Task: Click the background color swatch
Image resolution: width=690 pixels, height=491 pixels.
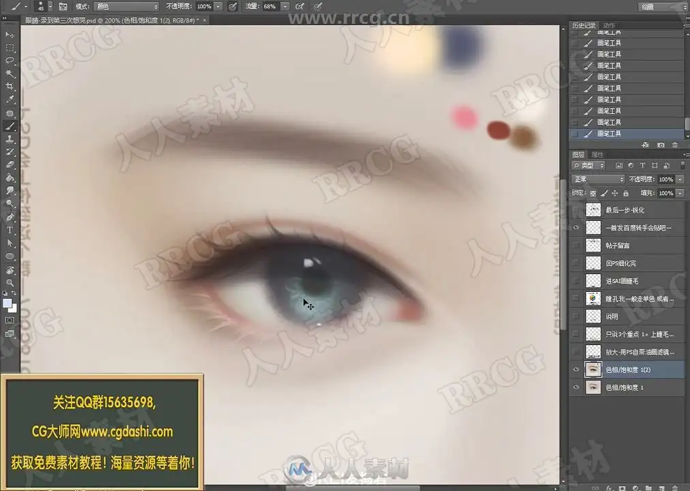Action: pyautogui.click(x=14, y=309)
